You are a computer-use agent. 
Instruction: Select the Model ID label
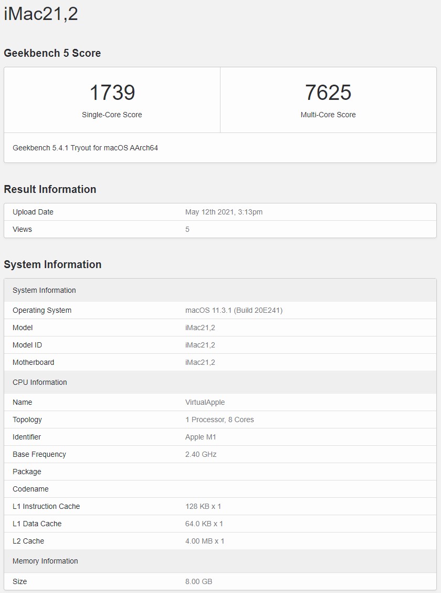click(x=27, y=345)
